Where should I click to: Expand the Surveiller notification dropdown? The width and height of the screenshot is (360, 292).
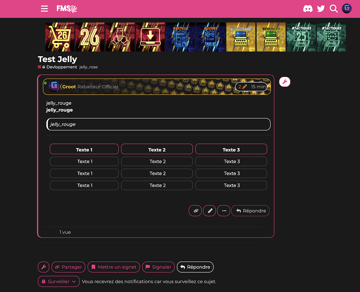point(59,282)
